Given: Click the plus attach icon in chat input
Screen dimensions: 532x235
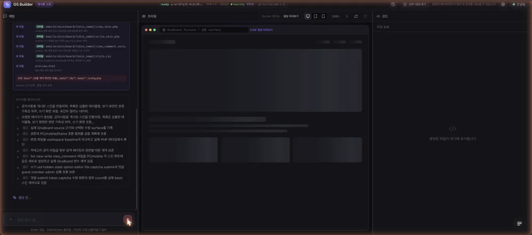Looking at the screenshot, I should (x=11, y=220).
